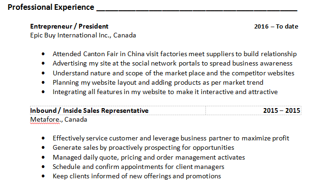Click the Professional Experience heading
The height and width of the screenshot is (183, 330).
(51, 7)
